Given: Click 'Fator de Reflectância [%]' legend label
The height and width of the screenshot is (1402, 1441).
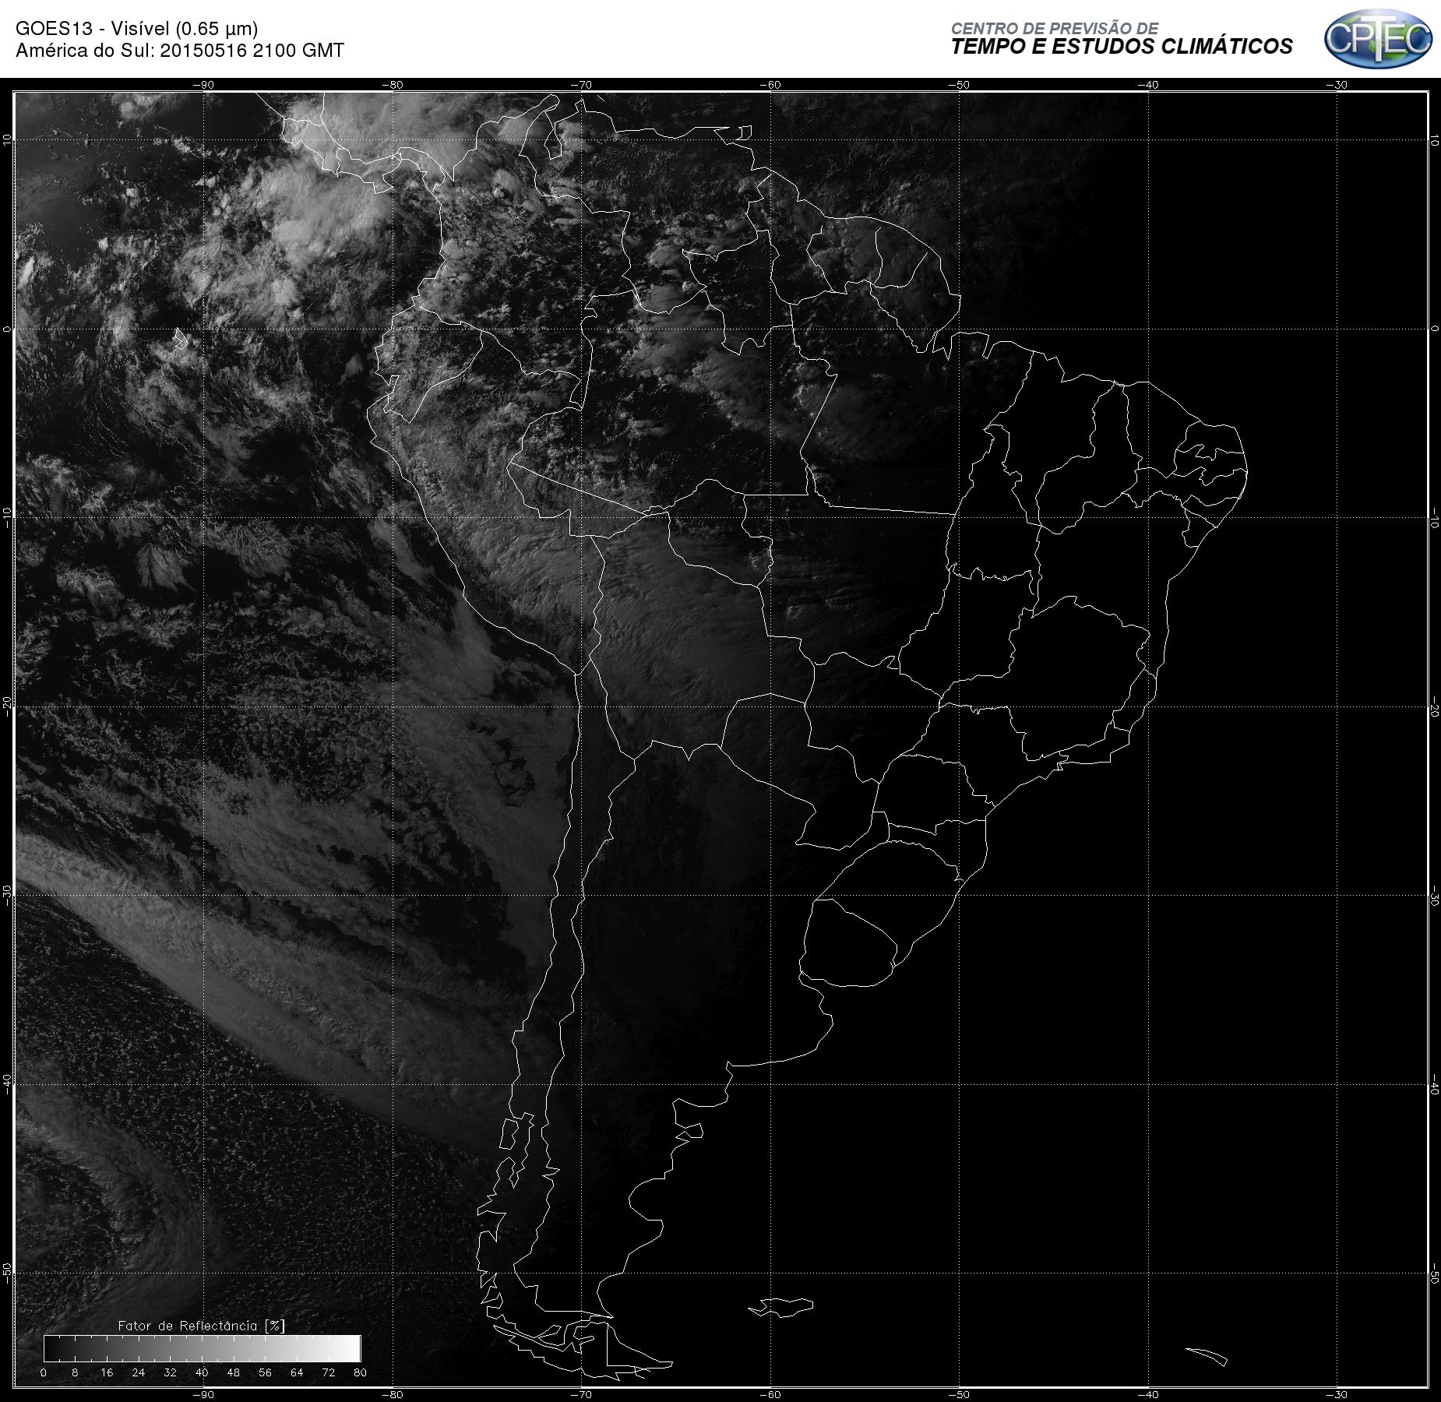Looking at the screenshot, I should pyautogui.click(x=202, y=1325).
